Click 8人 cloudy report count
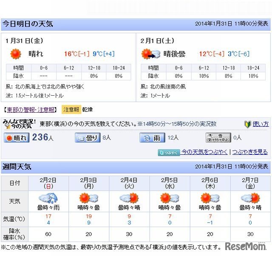 (x=107, y=138)
